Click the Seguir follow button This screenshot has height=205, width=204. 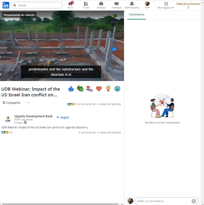63,117
